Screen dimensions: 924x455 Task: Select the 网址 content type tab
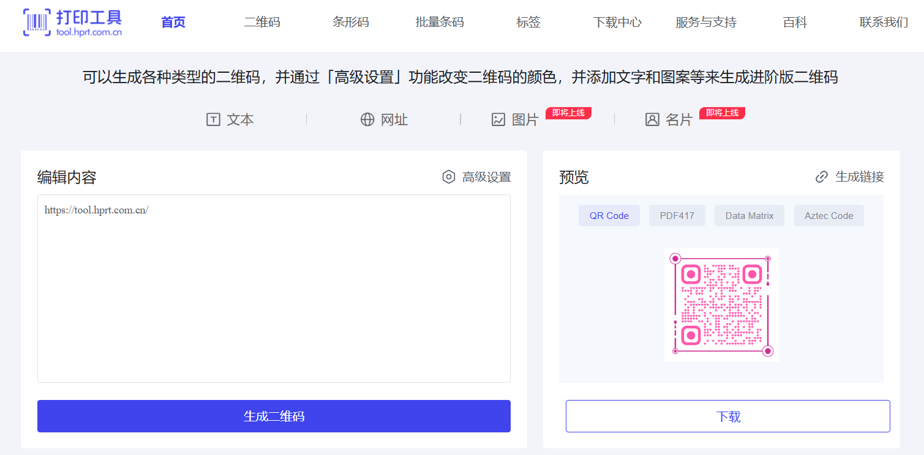(384, 119)
